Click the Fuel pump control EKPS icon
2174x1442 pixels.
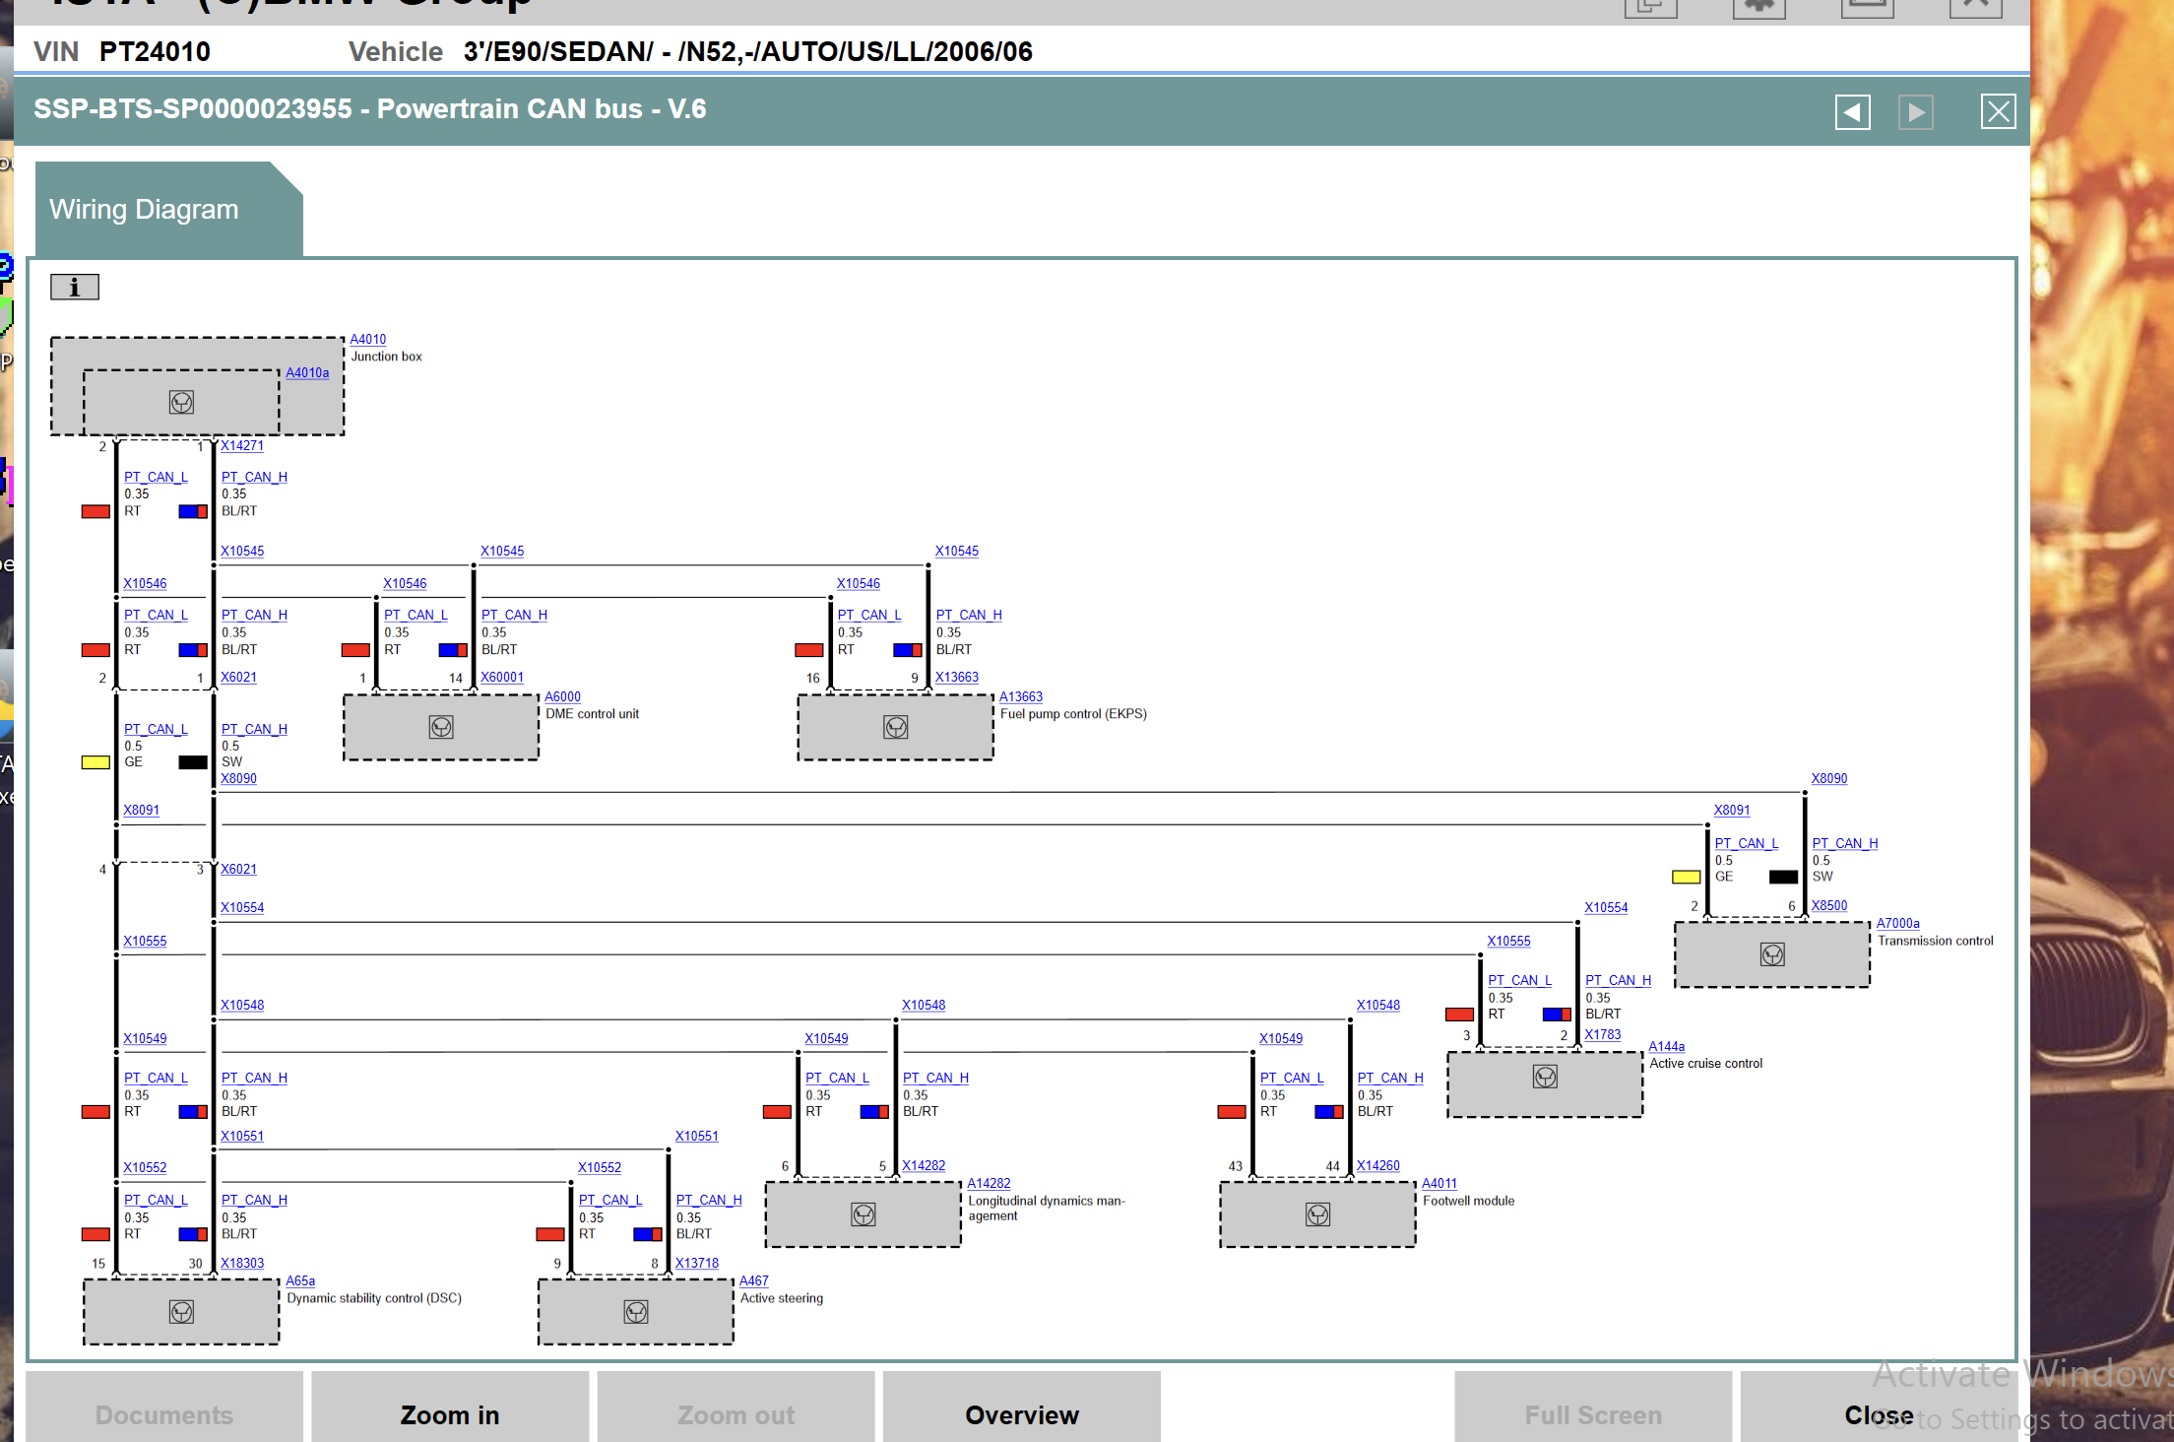tap(896, 727)
